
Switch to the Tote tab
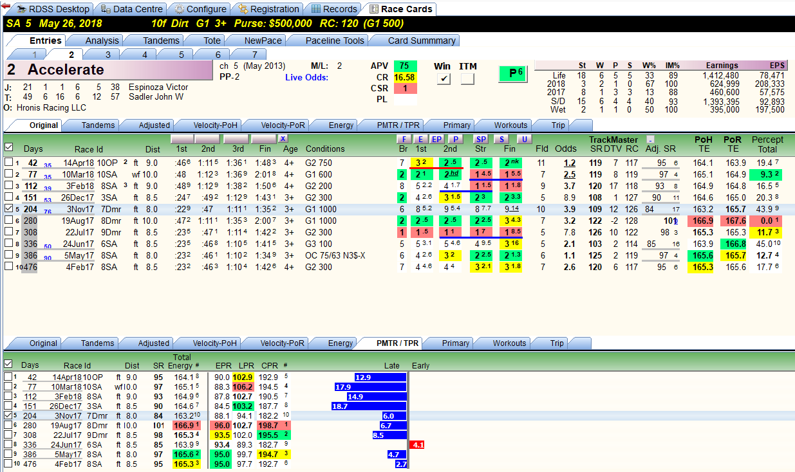pos(212,41)
